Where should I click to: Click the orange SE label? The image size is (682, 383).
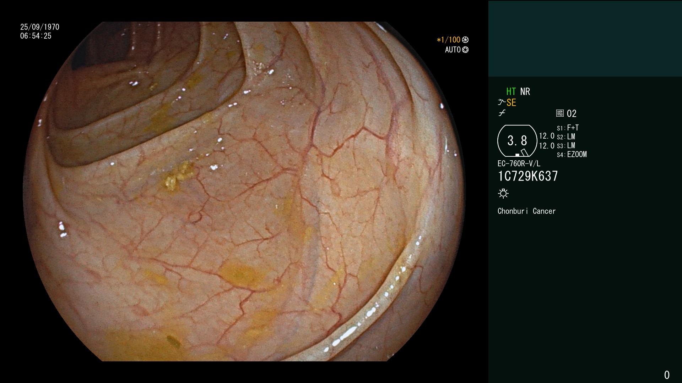click(x=511, y=103)
